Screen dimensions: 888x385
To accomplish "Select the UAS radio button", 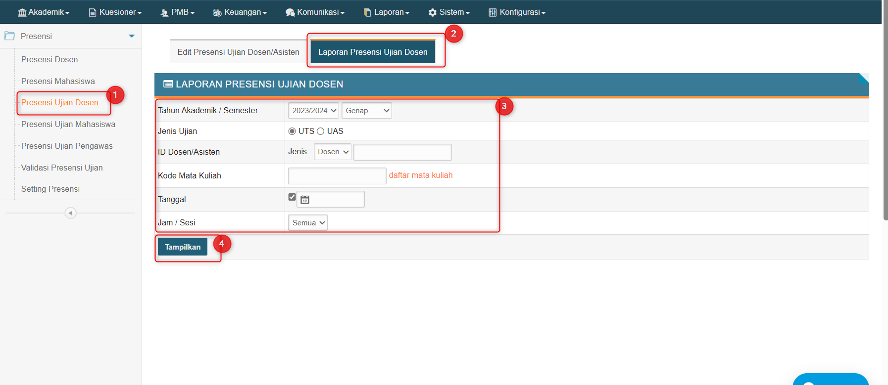I will pos(321,131).
